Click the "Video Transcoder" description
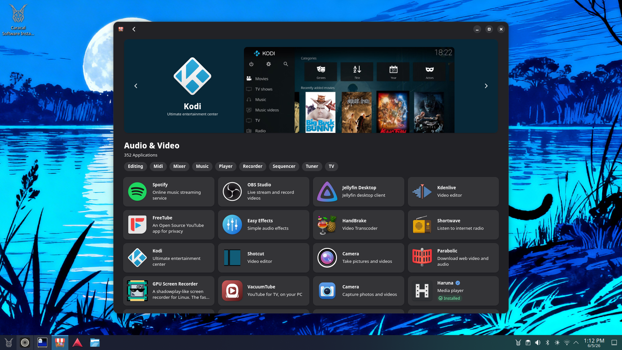Image resolution: width=622 pixels, height=350 pixels. click(360, 228)
